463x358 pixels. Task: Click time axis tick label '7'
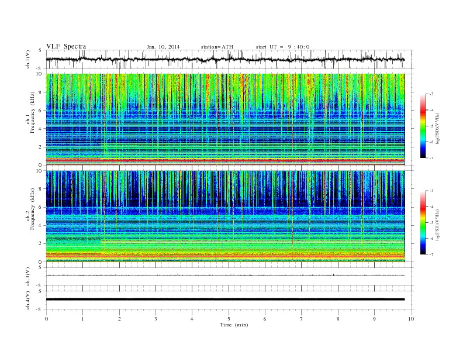302,319
